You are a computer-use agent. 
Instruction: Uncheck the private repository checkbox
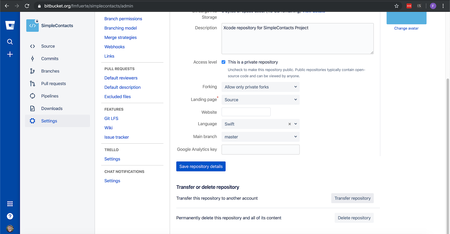(224, 62)
